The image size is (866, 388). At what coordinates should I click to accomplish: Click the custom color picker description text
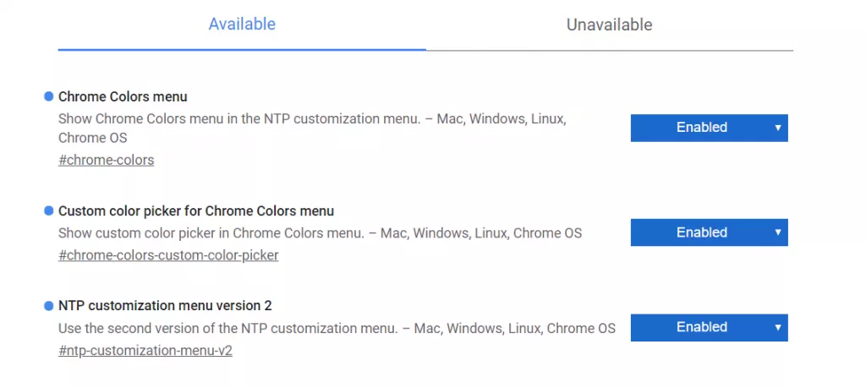[x=320, y=232]
